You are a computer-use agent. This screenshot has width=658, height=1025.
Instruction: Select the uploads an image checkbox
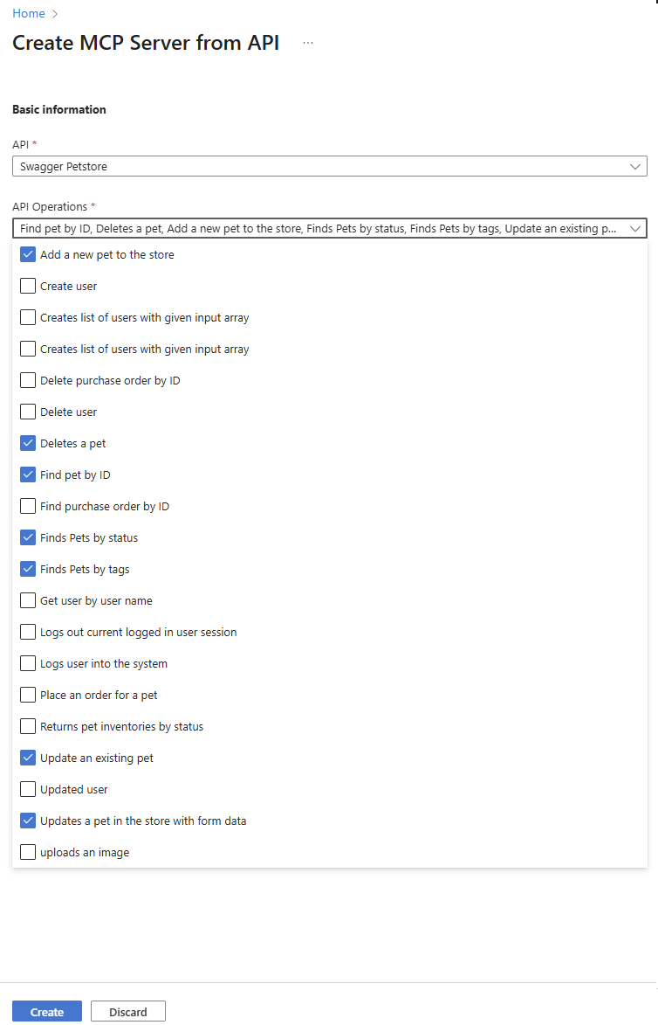point(27,853)
